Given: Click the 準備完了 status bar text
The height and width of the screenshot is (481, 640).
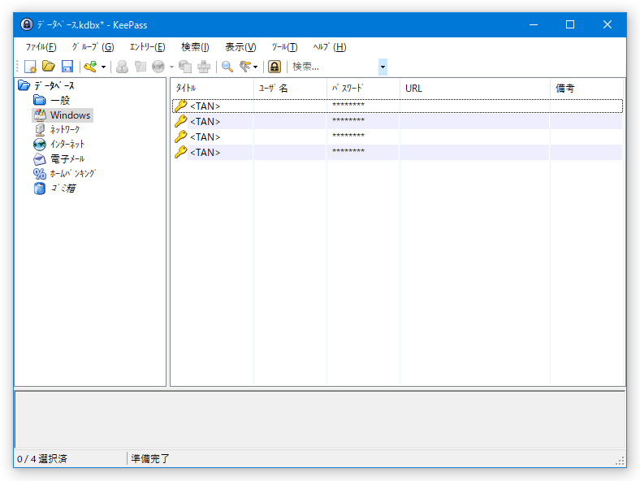Looking at the screenshot, I should click(149, 459).
